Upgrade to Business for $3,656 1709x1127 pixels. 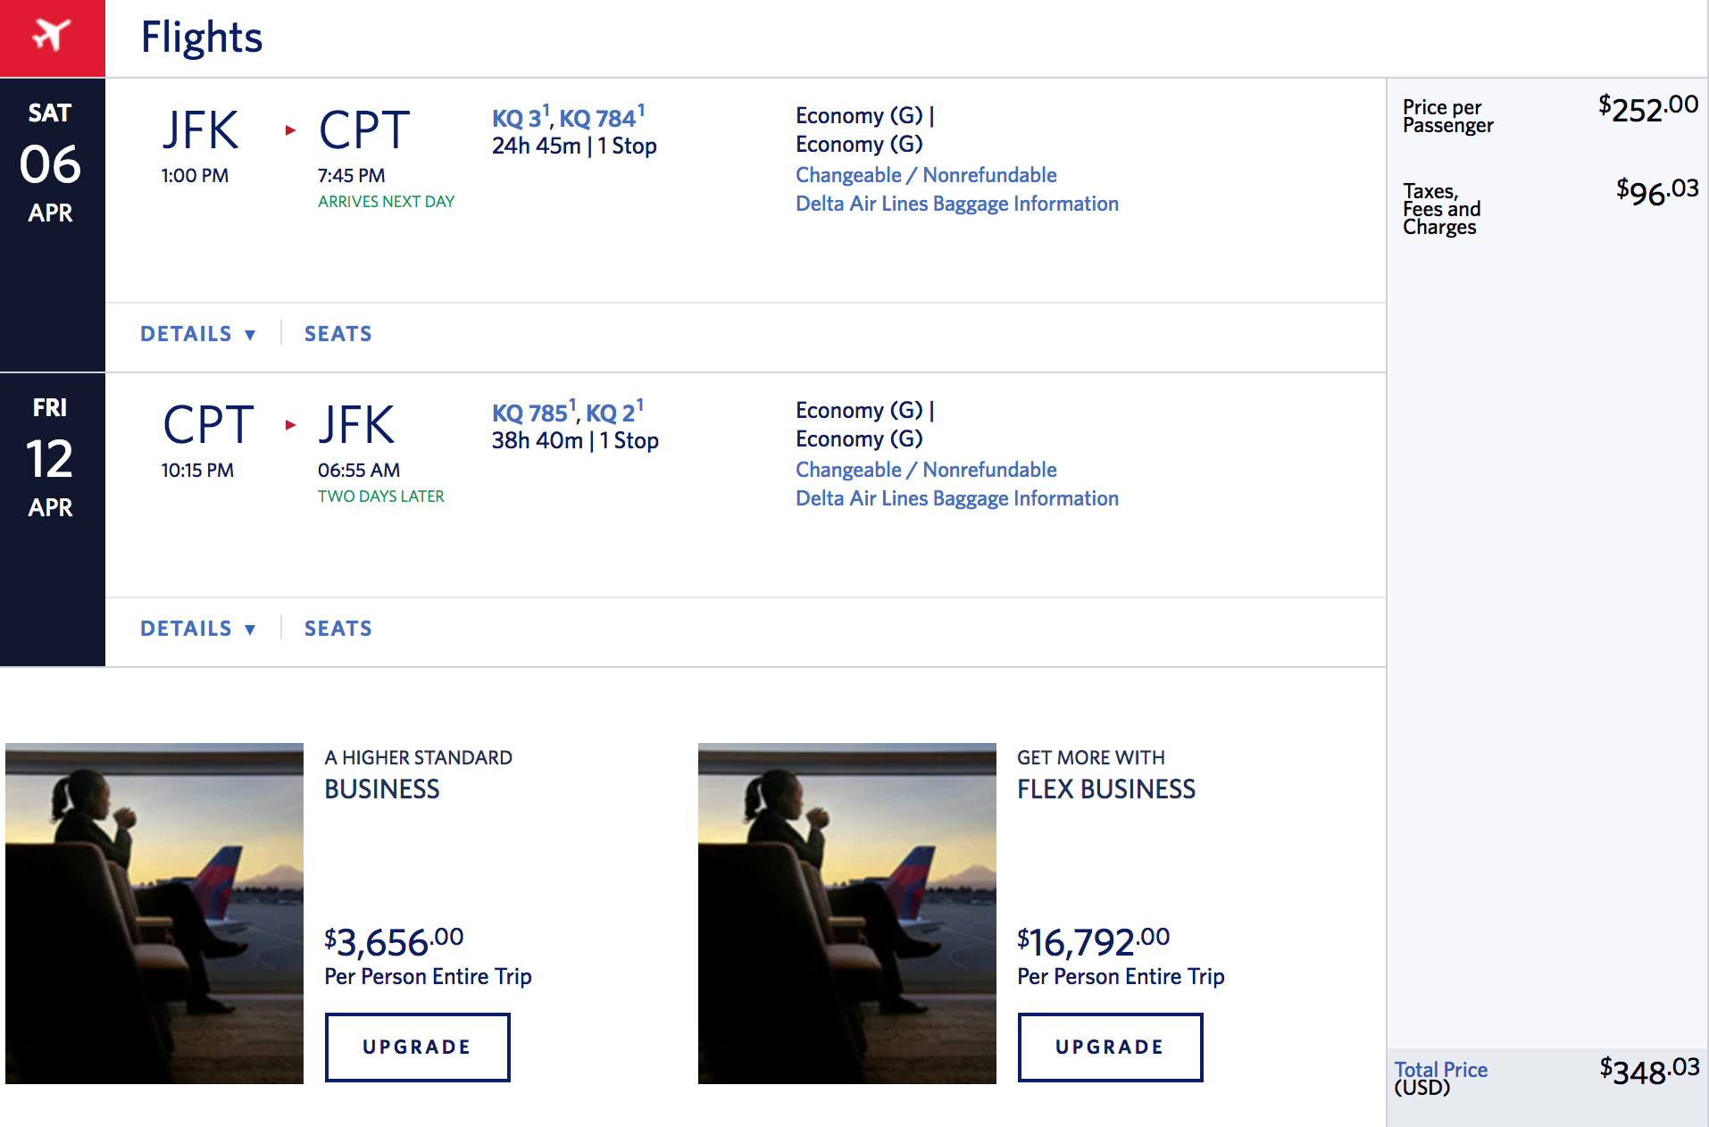pyautogui.click(x=417, y=1047)
